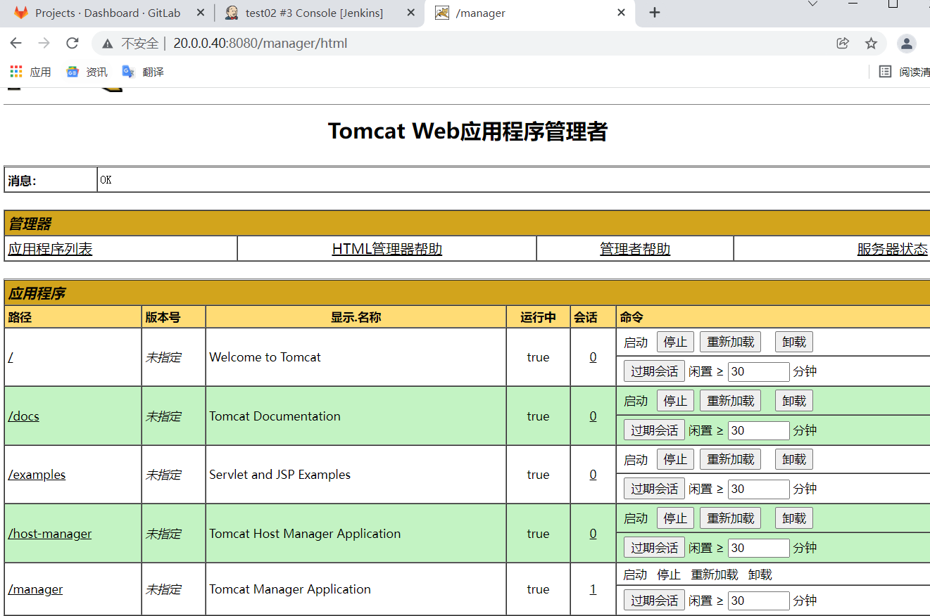Viewport: 930px width, 616px height.
Task: Open the 应用程序列表 link
Action: click(x=50, y=249)
